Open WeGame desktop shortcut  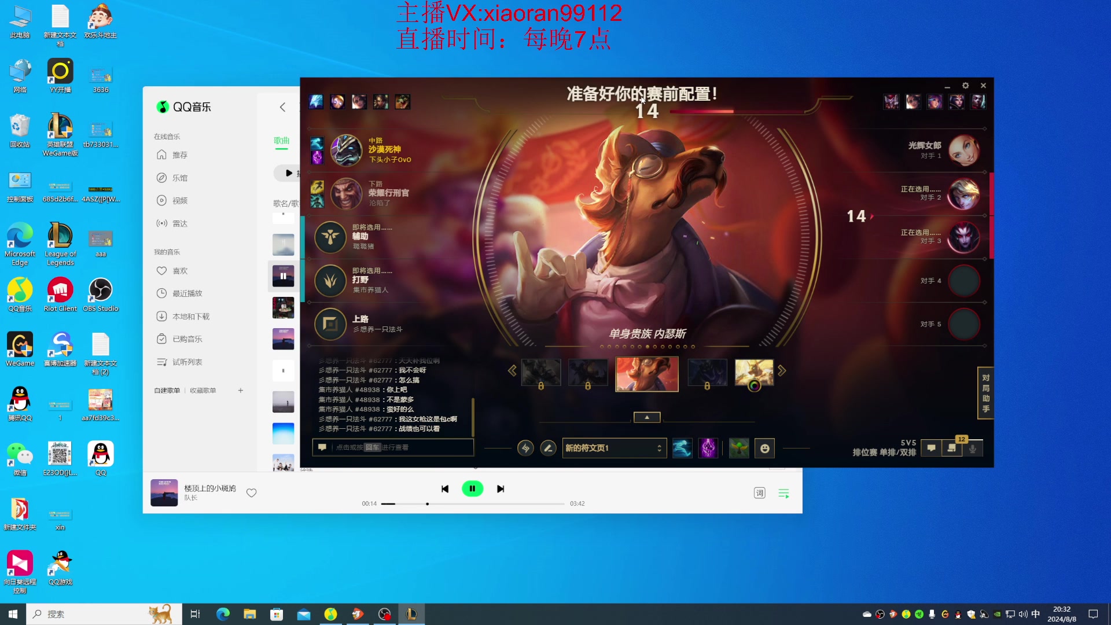point(20,349)
